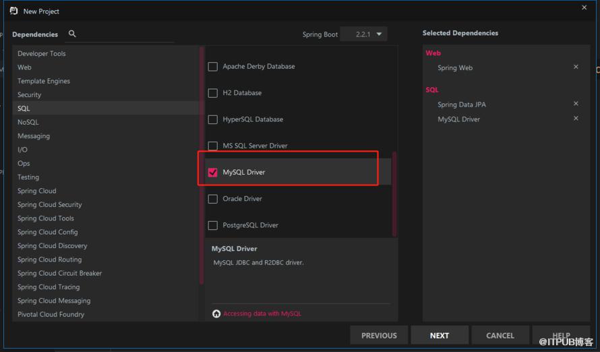
Task: Enable the H2 Database checkbox
Action: click(x=213, y=93)
